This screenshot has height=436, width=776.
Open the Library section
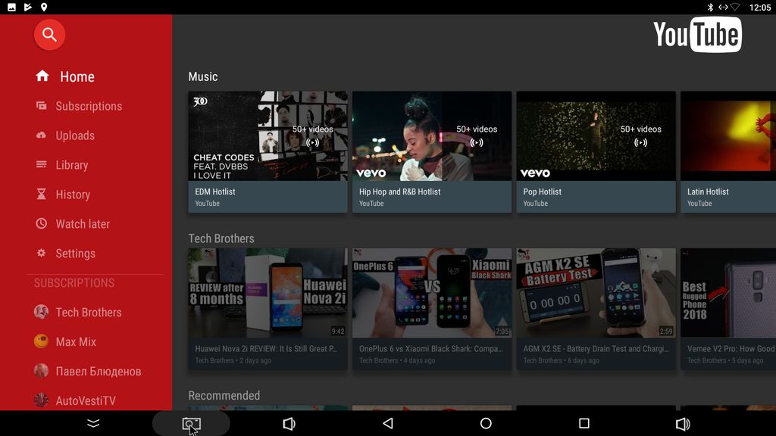(x=71, y=165)
